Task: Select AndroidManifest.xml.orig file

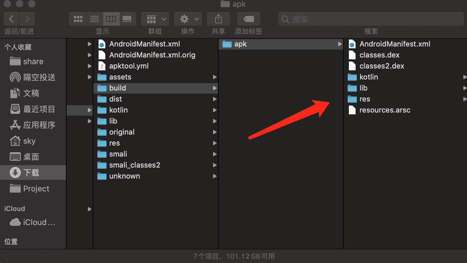Action: click(156, 55)
